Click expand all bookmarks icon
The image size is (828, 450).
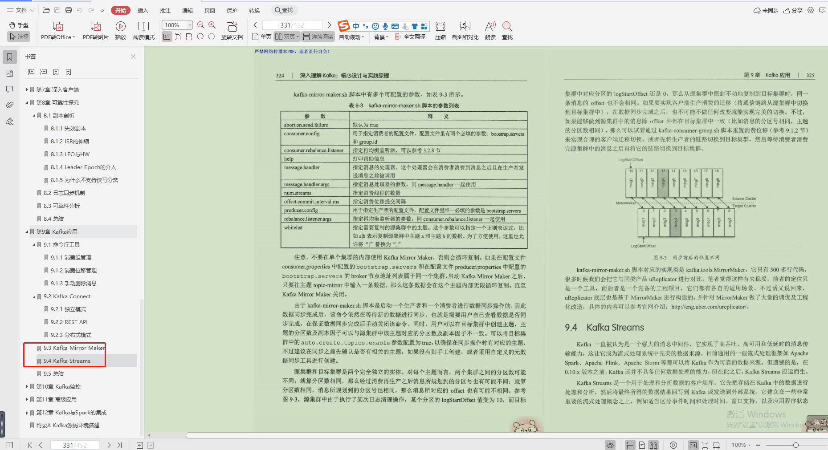pyautogui.click(x=31, y=72)
